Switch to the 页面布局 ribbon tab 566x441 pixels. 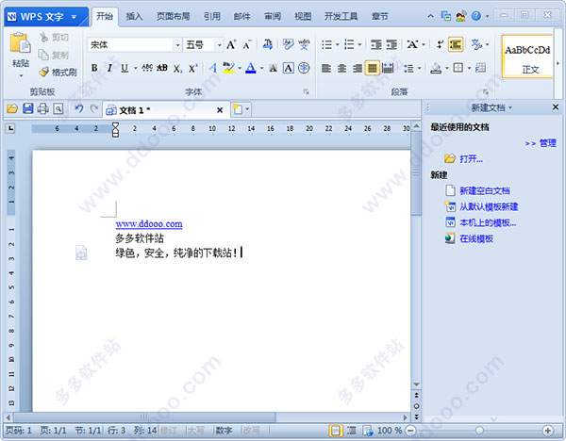tap(173, 17)
